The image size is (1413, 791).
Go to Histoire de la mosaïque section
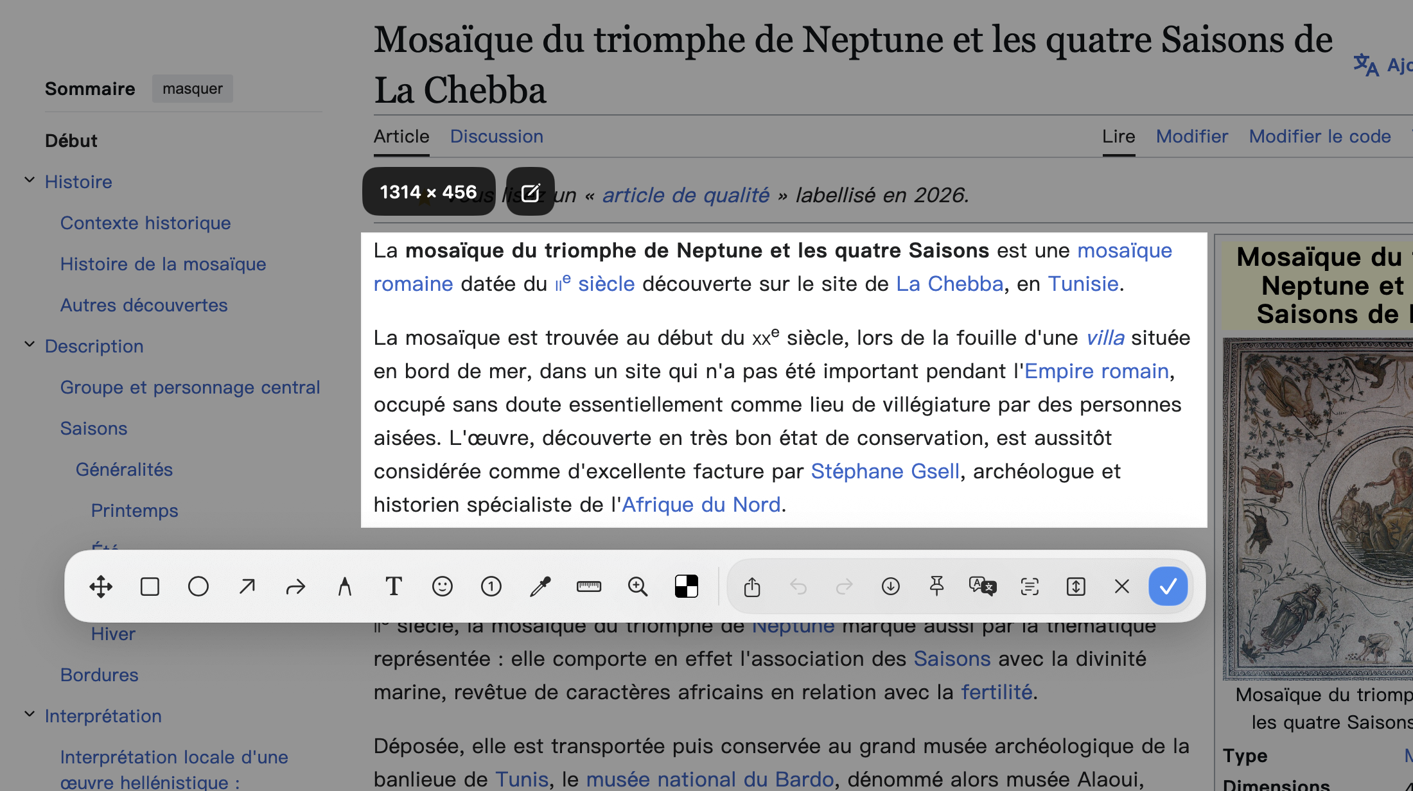pyautogui.click(x=163, y=264)
